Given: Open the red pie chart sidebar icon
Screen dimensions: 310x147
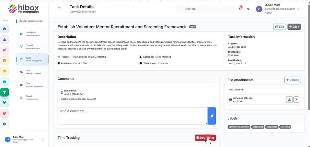Looking at the screenshot, I should click(x=4, y=113).
